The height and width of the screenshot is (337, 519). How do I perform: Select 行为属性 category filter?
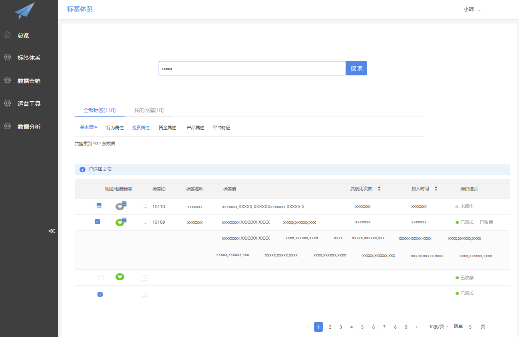click(115, 128)
